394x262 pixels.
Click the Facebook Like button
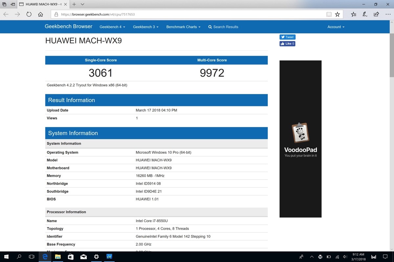287,44
